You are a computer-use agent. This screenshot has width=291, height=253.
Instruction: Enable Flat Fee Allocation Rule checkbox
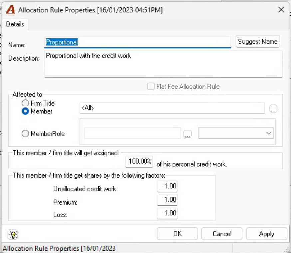[151, 86]
